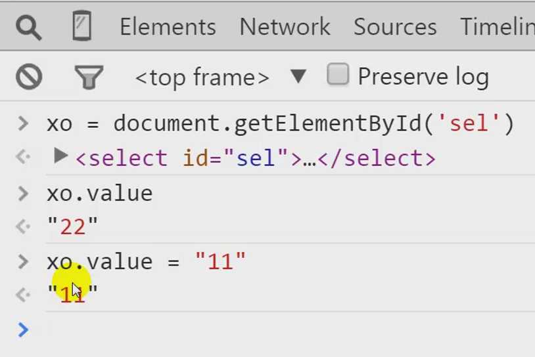This screenshot has height=357, width=535.
Task: Clear the console with the ban icon
Action: [29, 77]
